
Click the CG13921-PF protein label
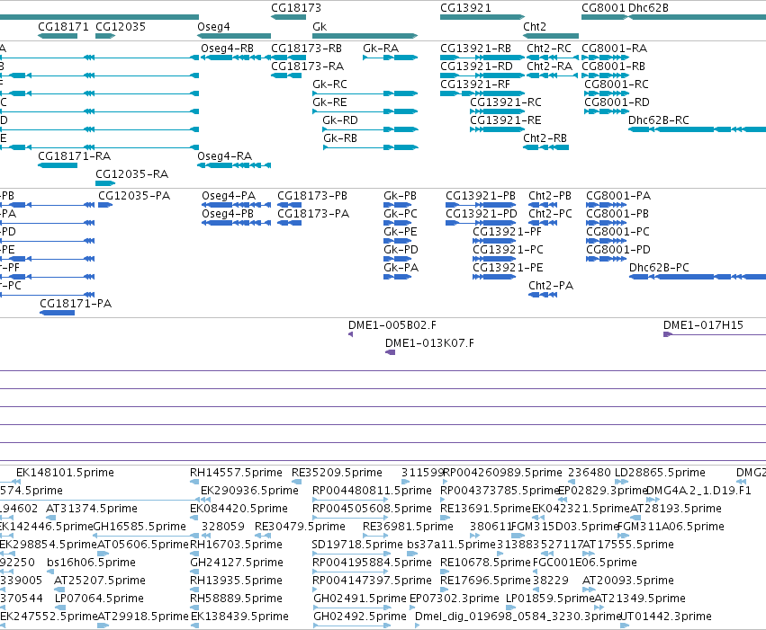click(507, 232)
